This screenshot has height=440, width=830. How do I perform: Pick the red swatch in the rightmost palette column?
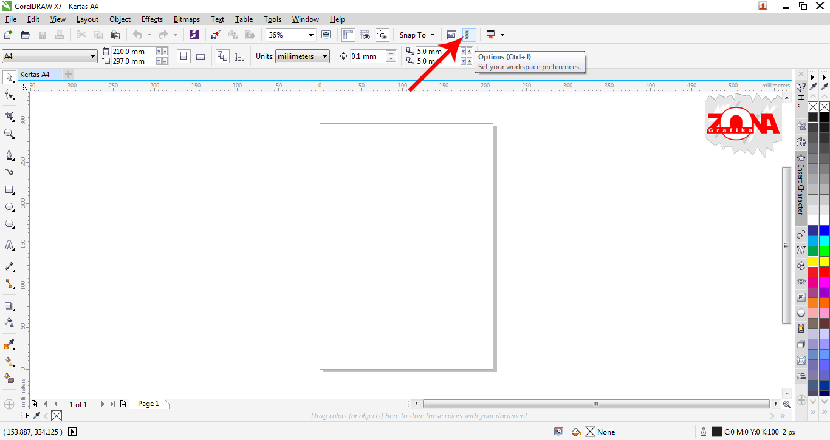825,272
